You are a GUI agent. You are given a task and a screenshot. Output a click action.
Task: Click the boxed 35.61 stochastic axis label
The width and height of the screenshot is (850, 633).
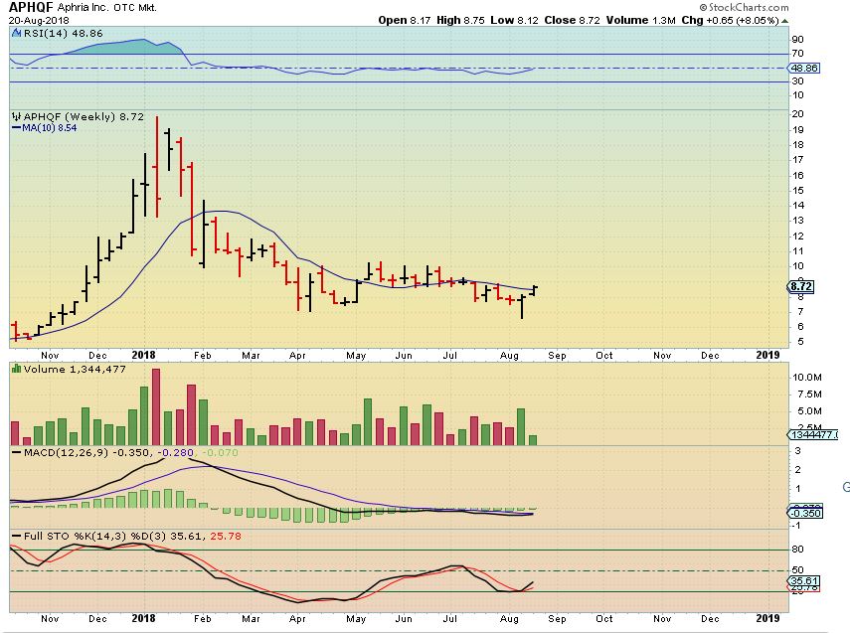coord(804,580)
